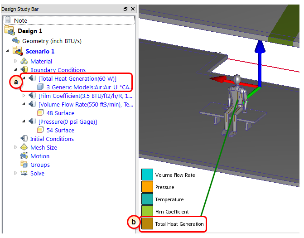Select the Pressure(0 psi Gage) text
Viewport: 304px width, 238px height.
coord(68,121)
